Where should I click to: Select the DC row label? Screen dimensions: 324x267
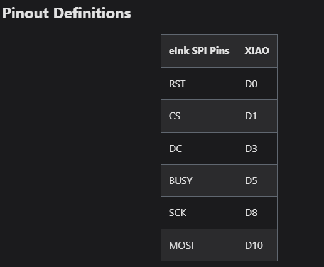[199, 148]
